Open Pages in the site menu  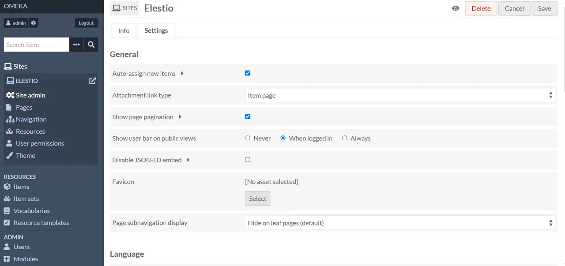[24, 107]
